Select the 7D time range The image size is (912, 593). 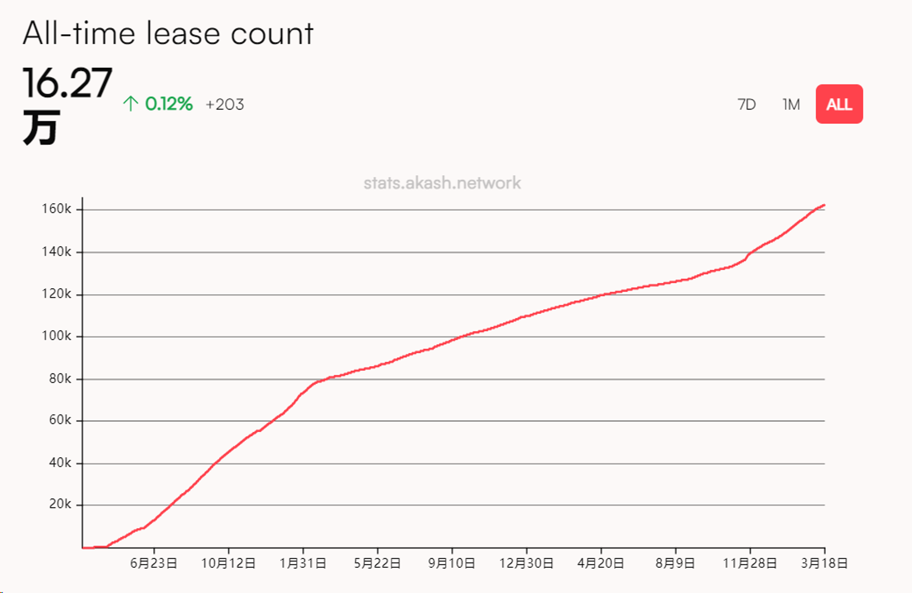[746, 104]
